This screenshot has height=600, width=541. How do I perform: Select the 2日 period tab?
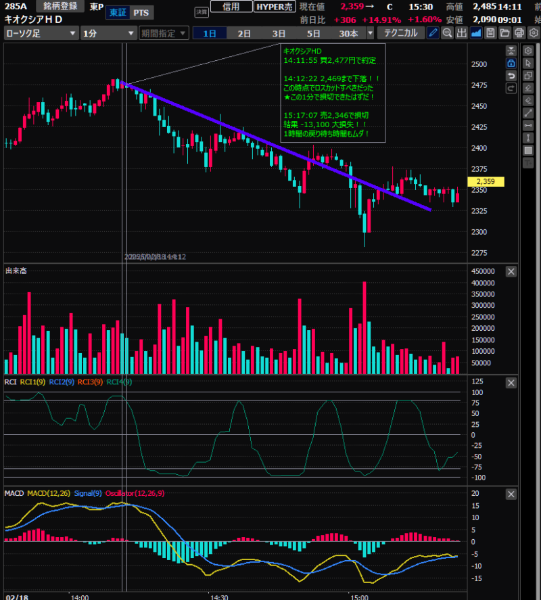pos(244,33)
